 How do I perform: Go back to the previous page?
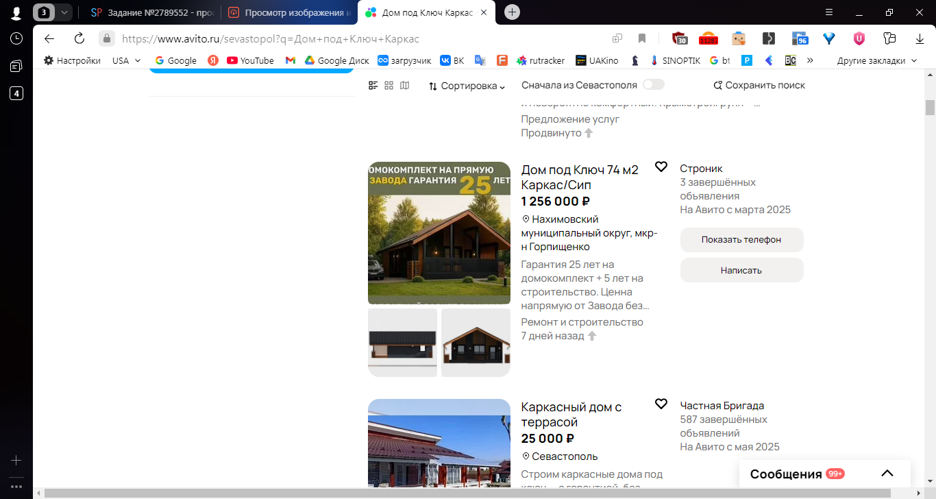49,38
